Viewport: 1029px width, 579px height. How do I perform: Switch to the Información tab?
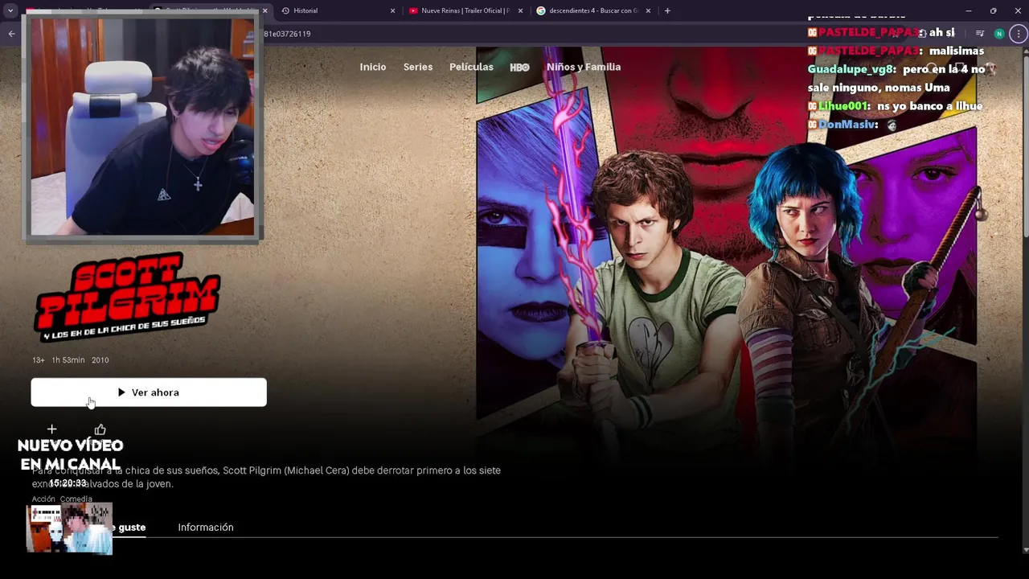(206, 527)
